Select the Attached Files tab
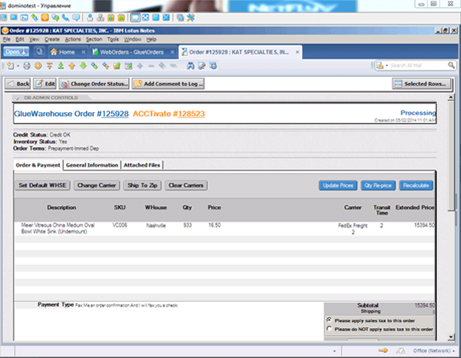The width and height of the screenshot is (461, 358). (x=141, y=165)
